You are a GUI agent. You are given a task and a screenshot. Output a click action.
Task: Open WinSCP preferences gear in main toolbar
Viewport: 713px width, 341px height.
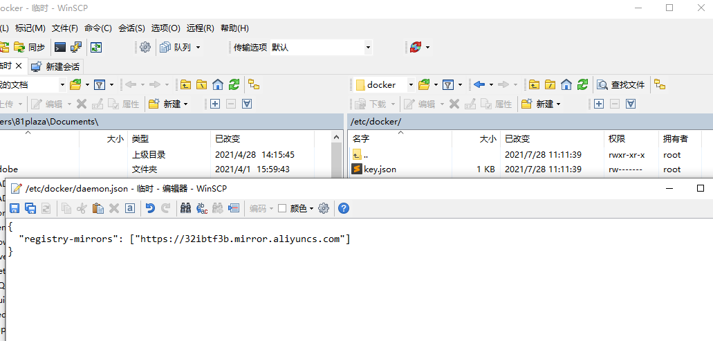[145, 47]
